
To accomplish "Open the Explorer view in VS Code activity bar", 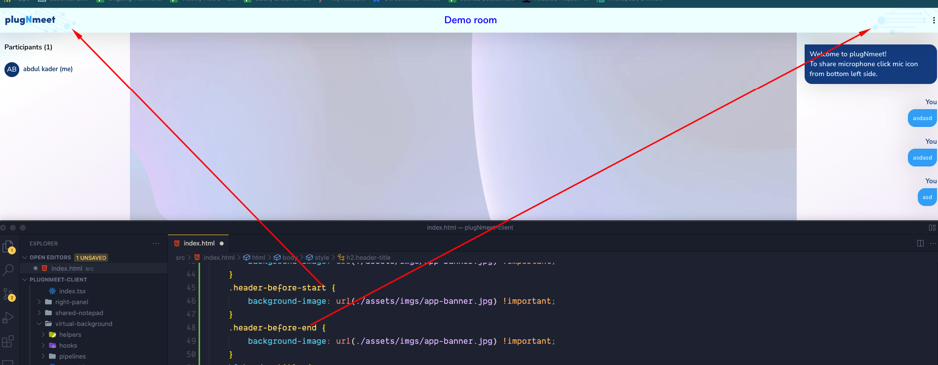I will 8,246.
